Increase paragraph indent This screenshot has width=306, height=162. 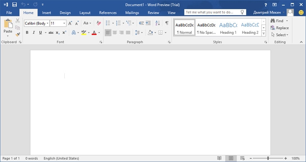click(x=148, y=23)
